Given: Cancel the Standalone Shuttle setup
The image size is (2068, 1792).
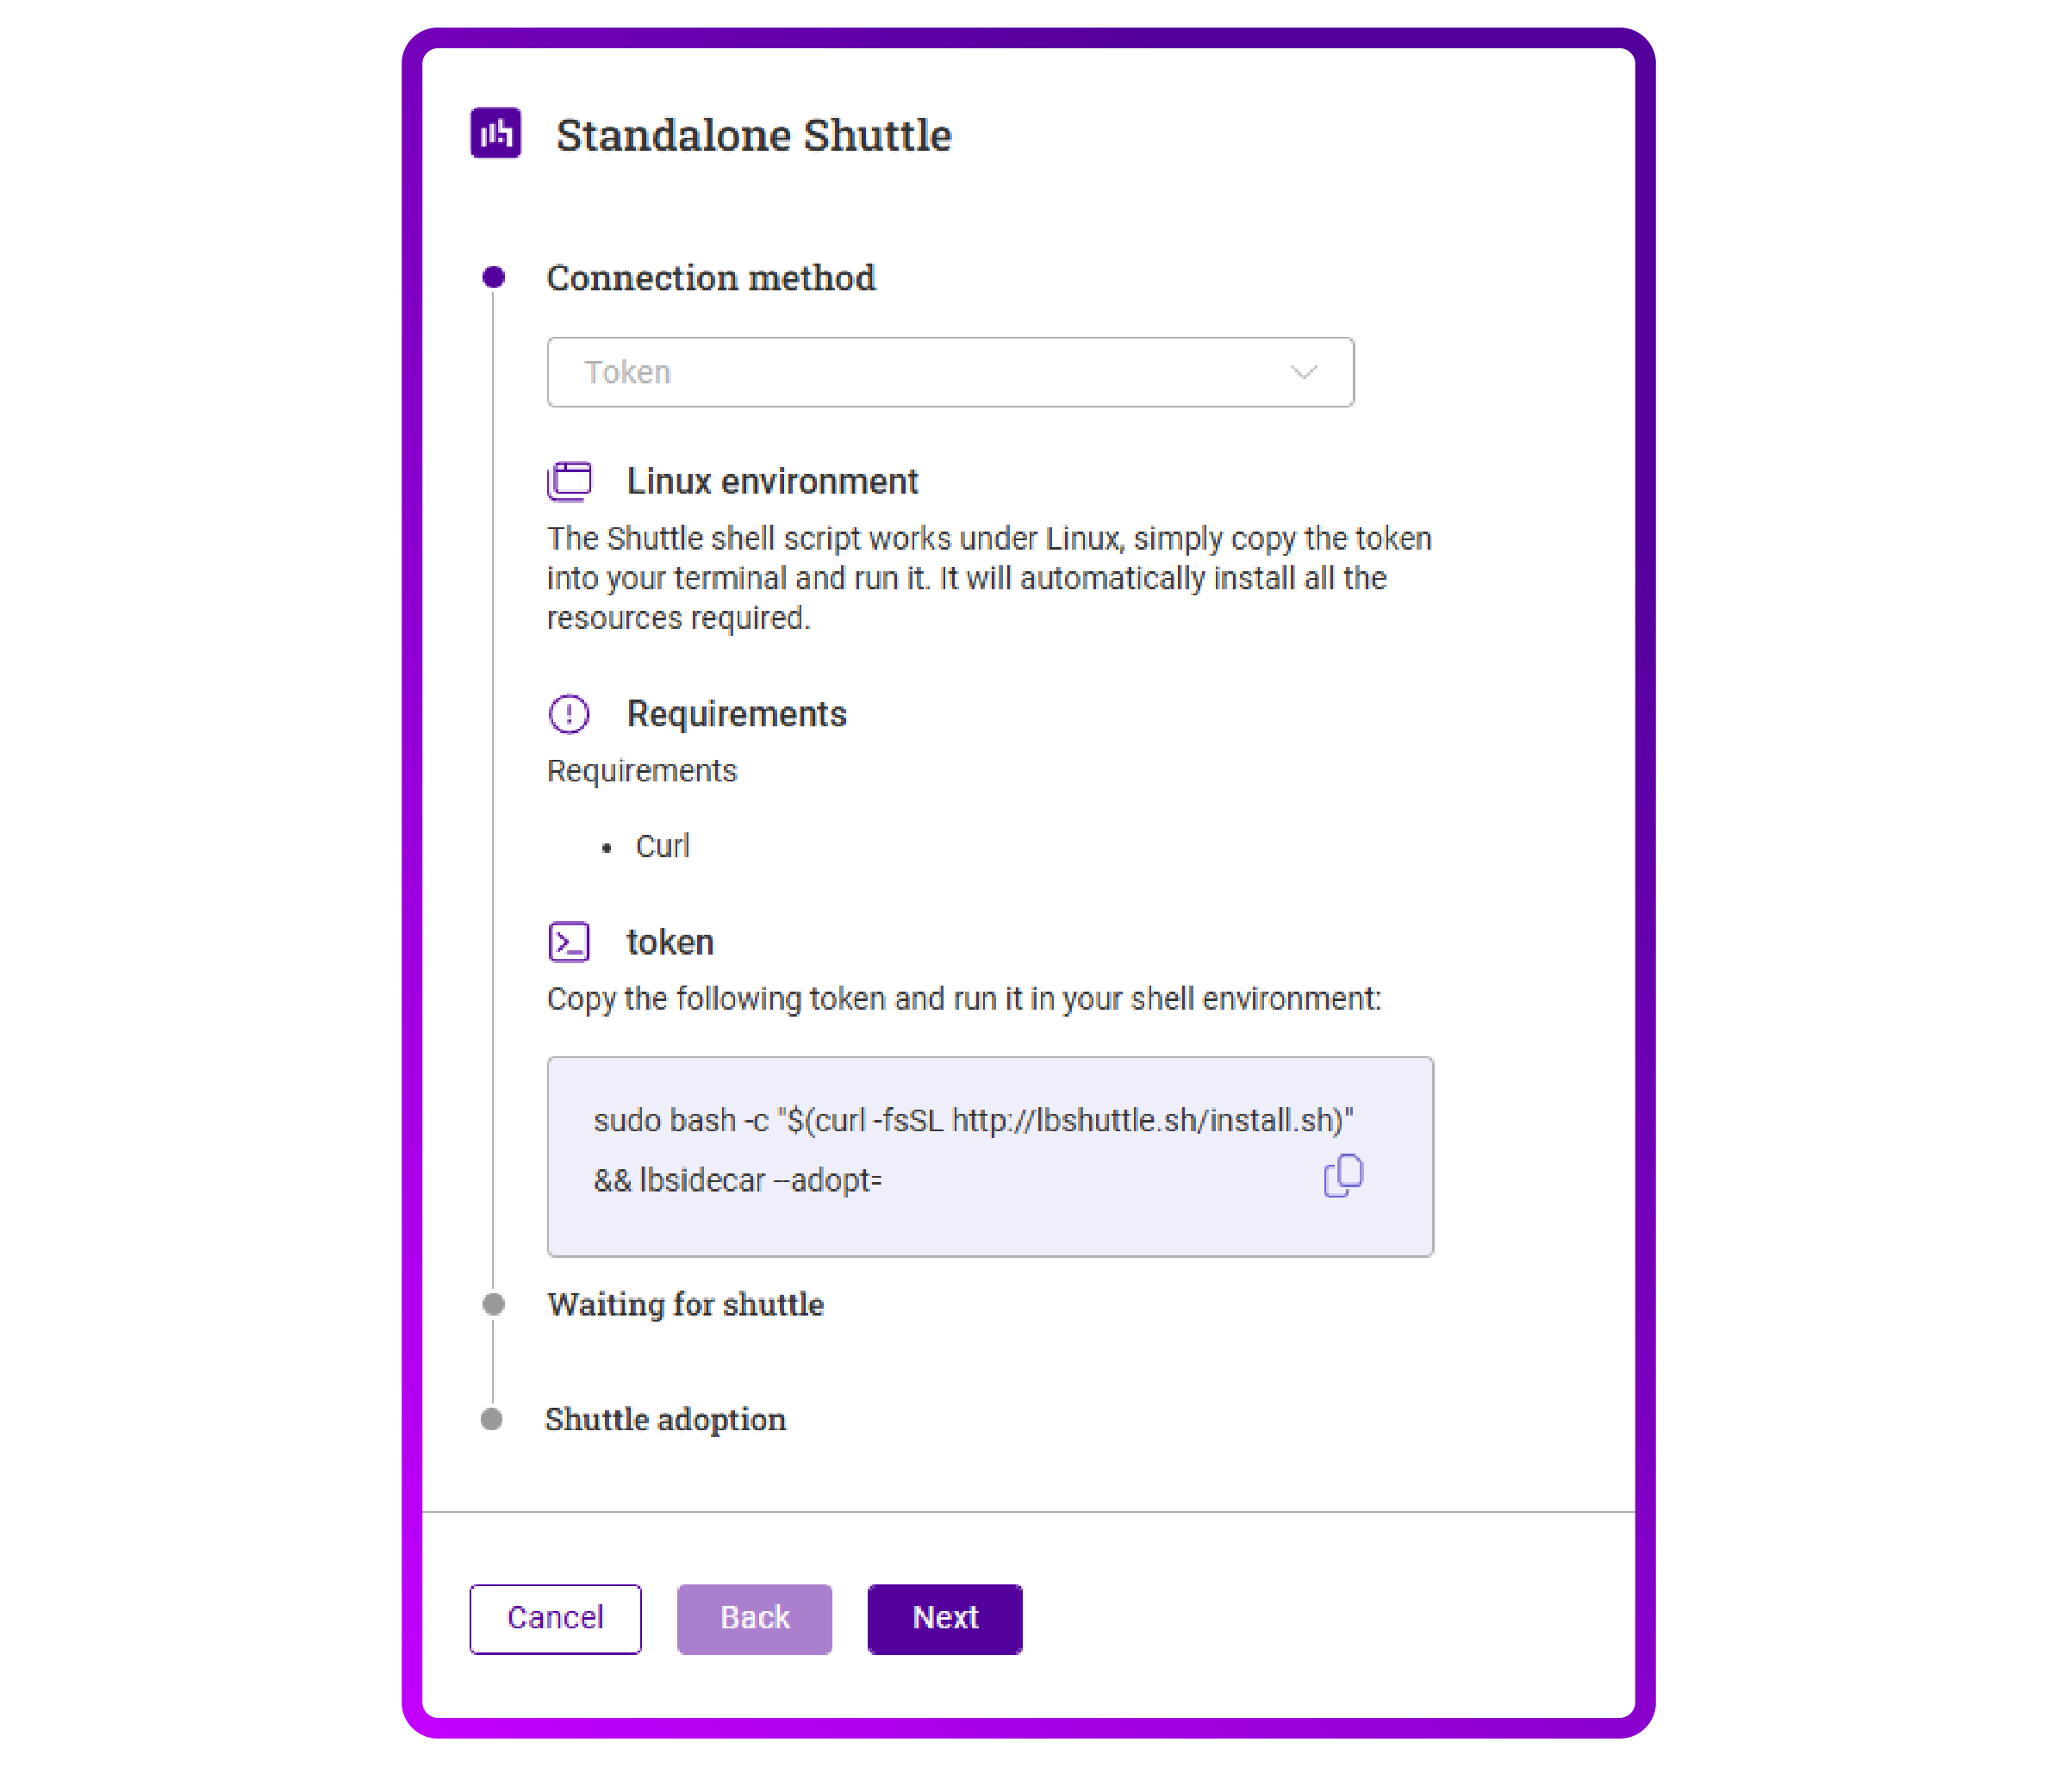Looking at the screenshot, I should click(x=555, y=1618).
